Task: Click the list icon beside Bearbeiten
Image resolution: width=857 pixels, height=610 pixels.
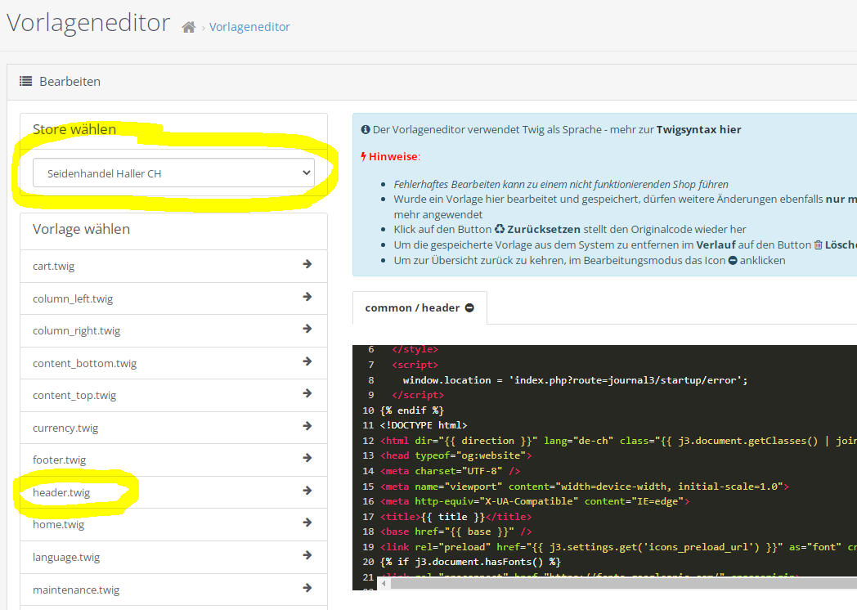Action: [26, 82]
